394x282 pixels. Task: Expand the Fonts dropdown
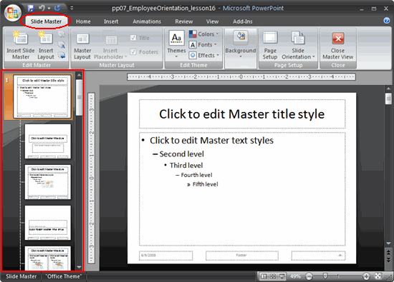tap(203, 44)
